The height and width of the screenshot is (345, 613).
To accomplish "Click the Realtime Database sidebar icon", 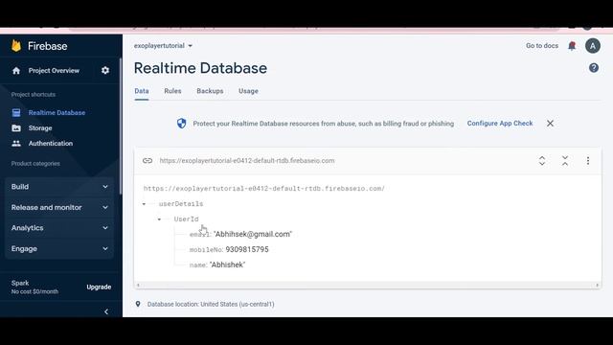I will [16, 113].
